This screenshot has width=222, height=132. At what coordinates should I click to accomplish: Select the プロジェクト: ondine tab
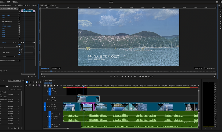click(x=13, y=80)
